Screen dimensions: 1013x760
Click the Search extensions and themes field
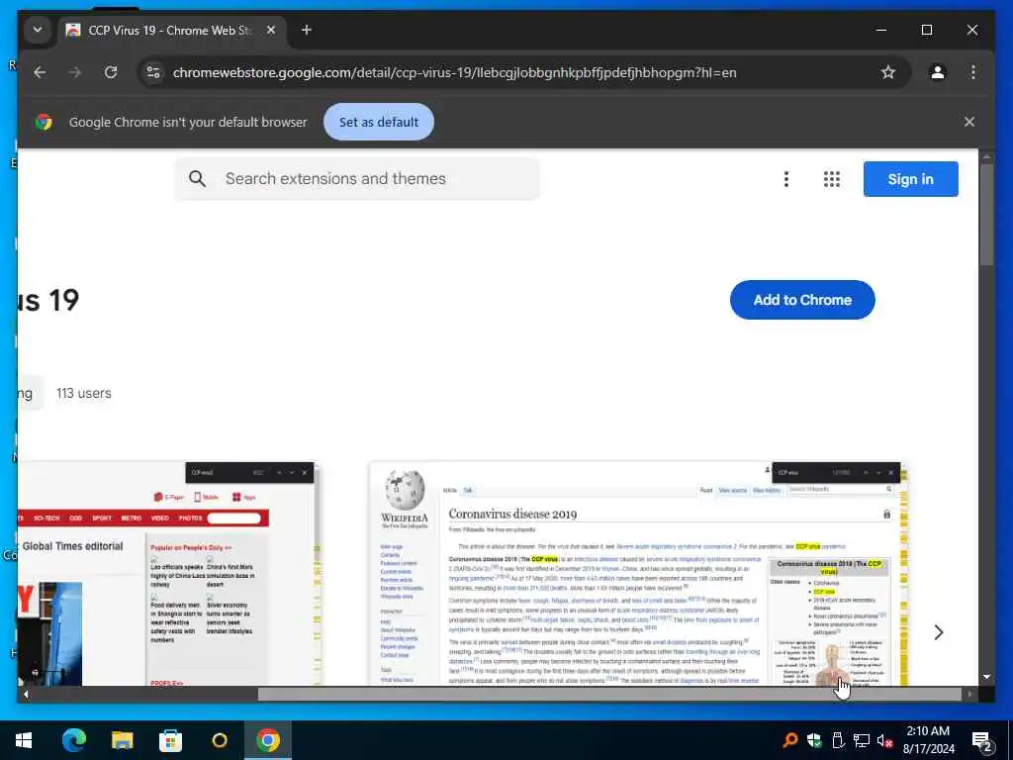coord(357,179)
